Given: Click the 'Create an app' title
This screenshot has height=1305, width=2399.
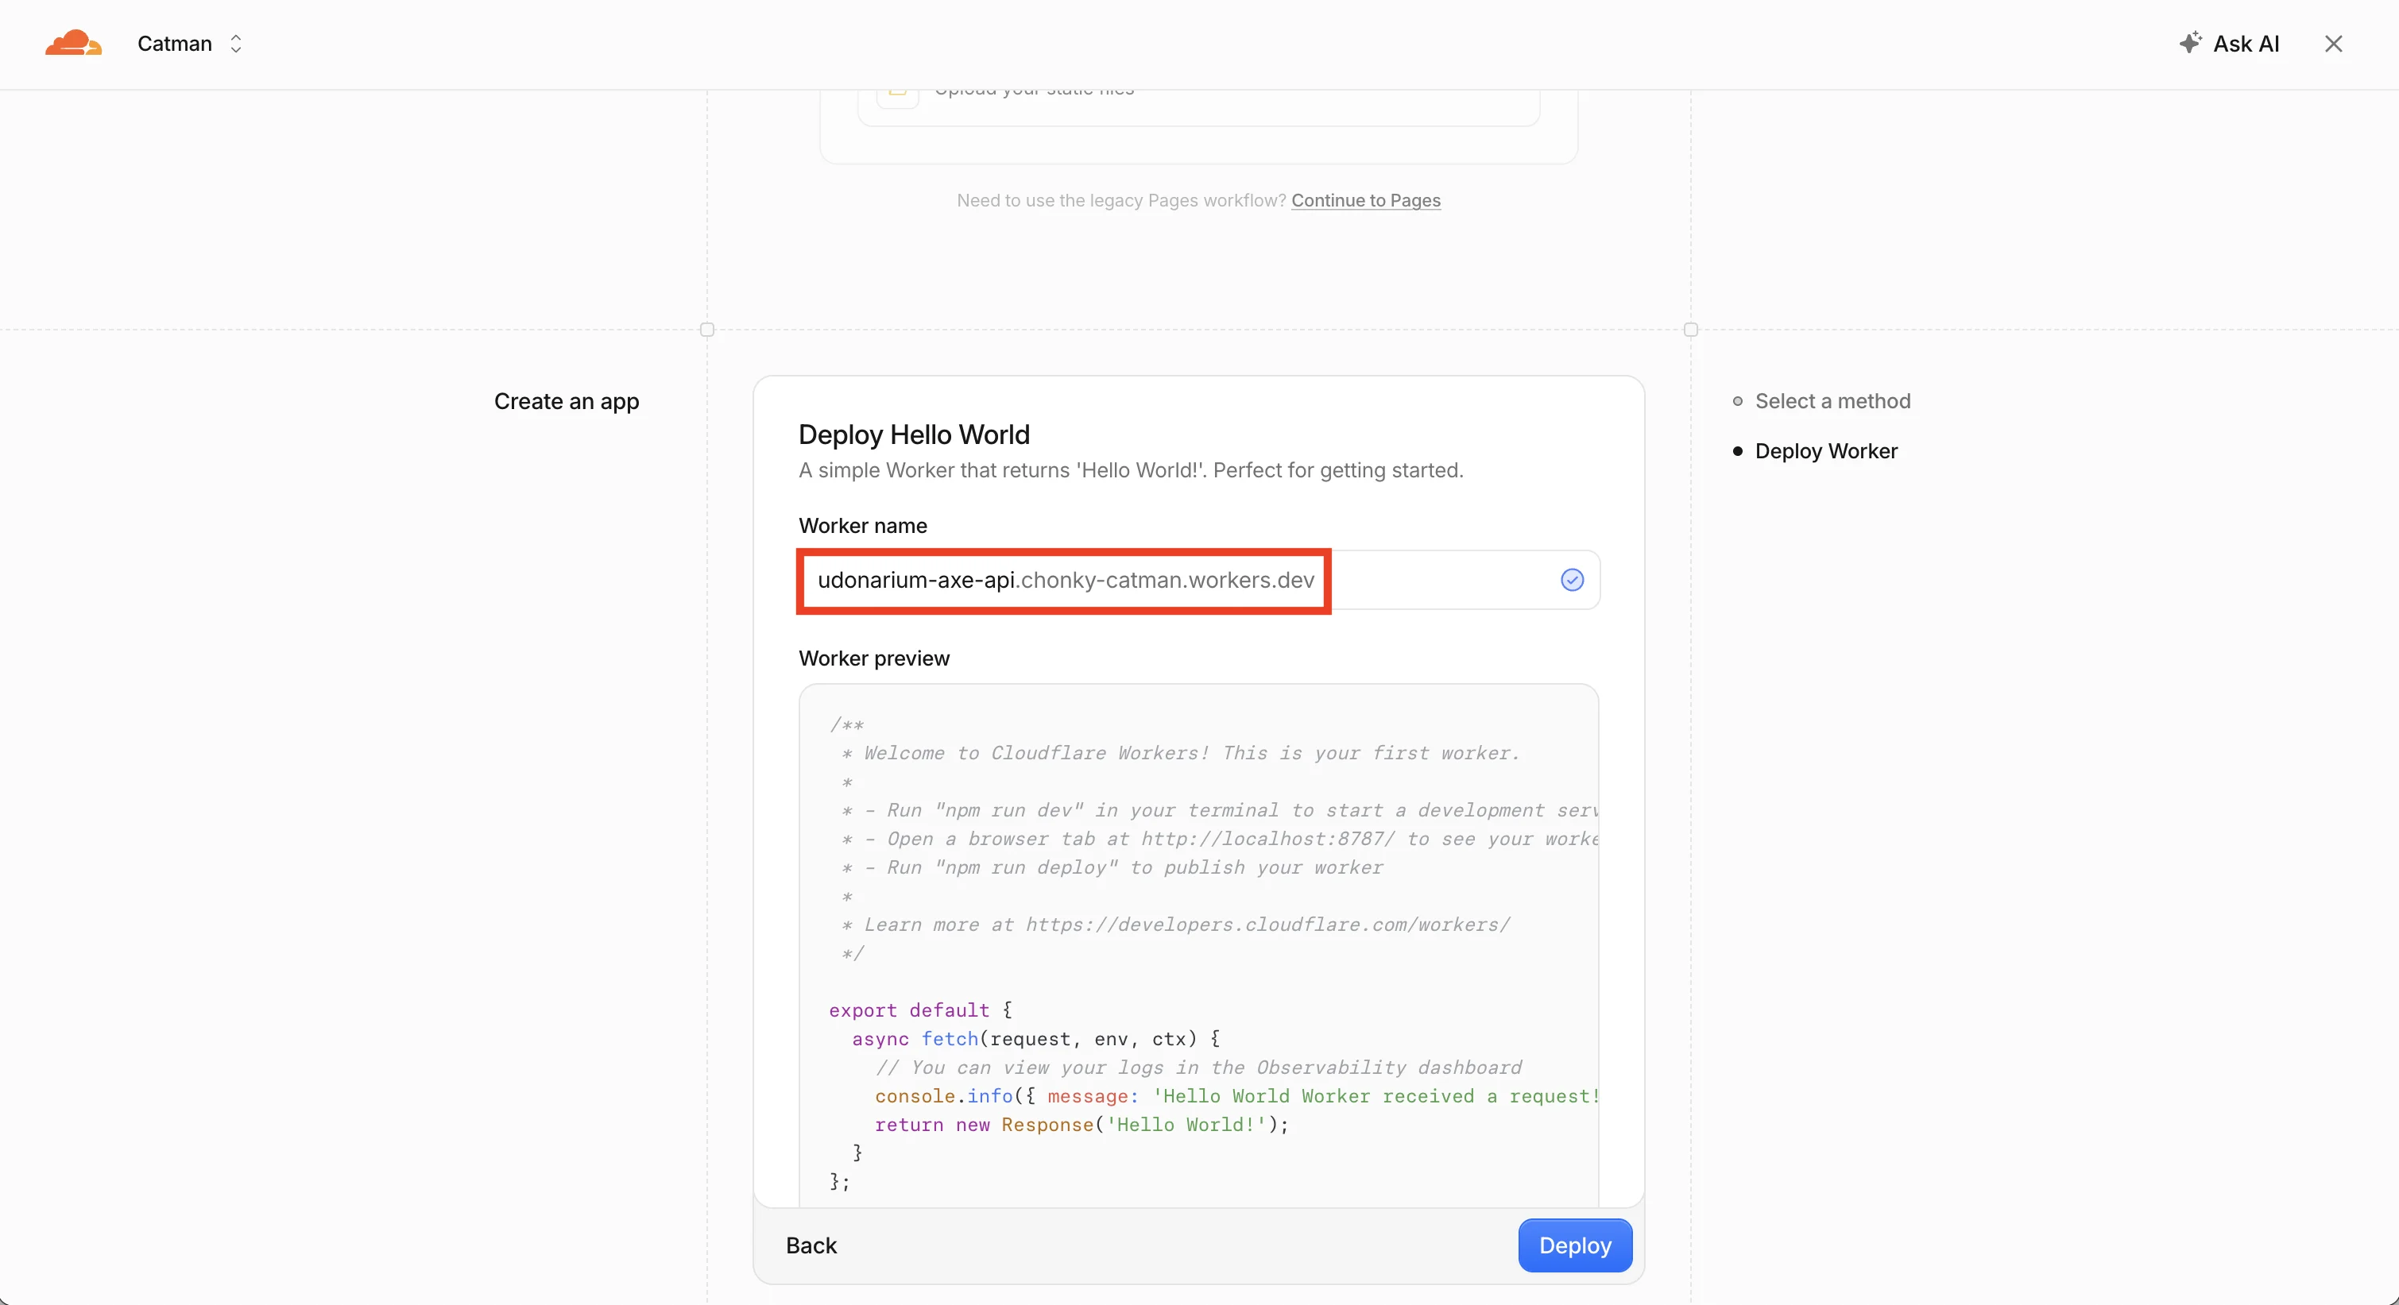Looking at the screenshot, I should pos(567,401).
